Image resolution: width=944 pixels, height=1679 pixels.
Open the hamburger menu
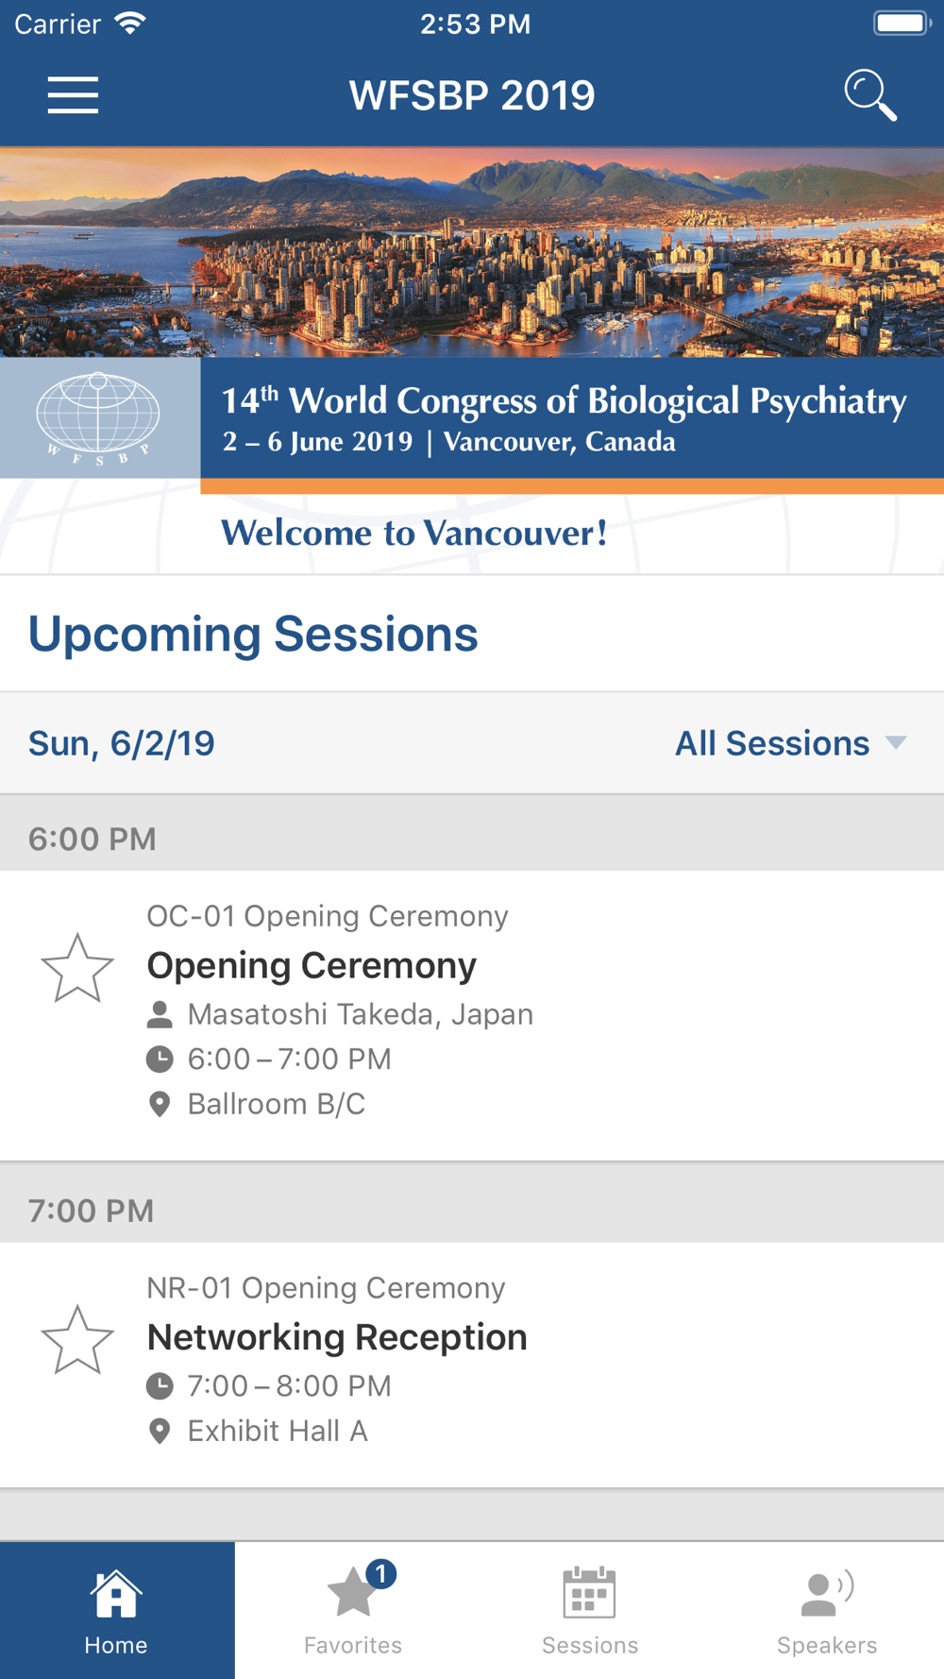point(73,95)
